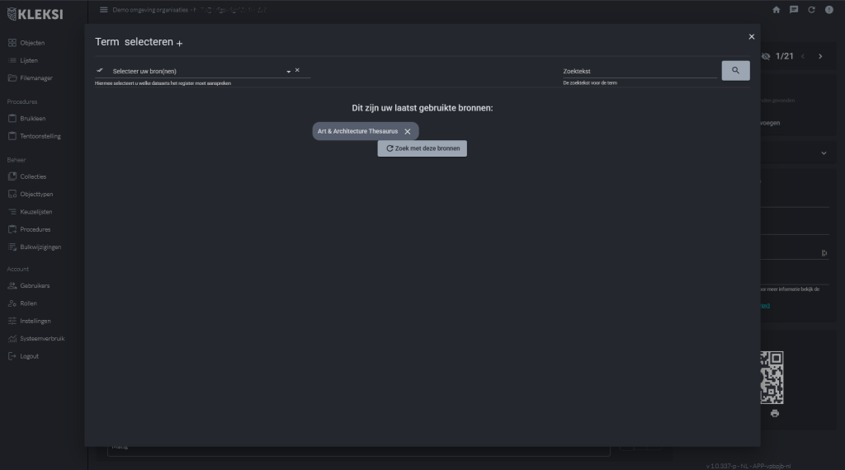Add a new term with plus icon

tap(180, 43)
